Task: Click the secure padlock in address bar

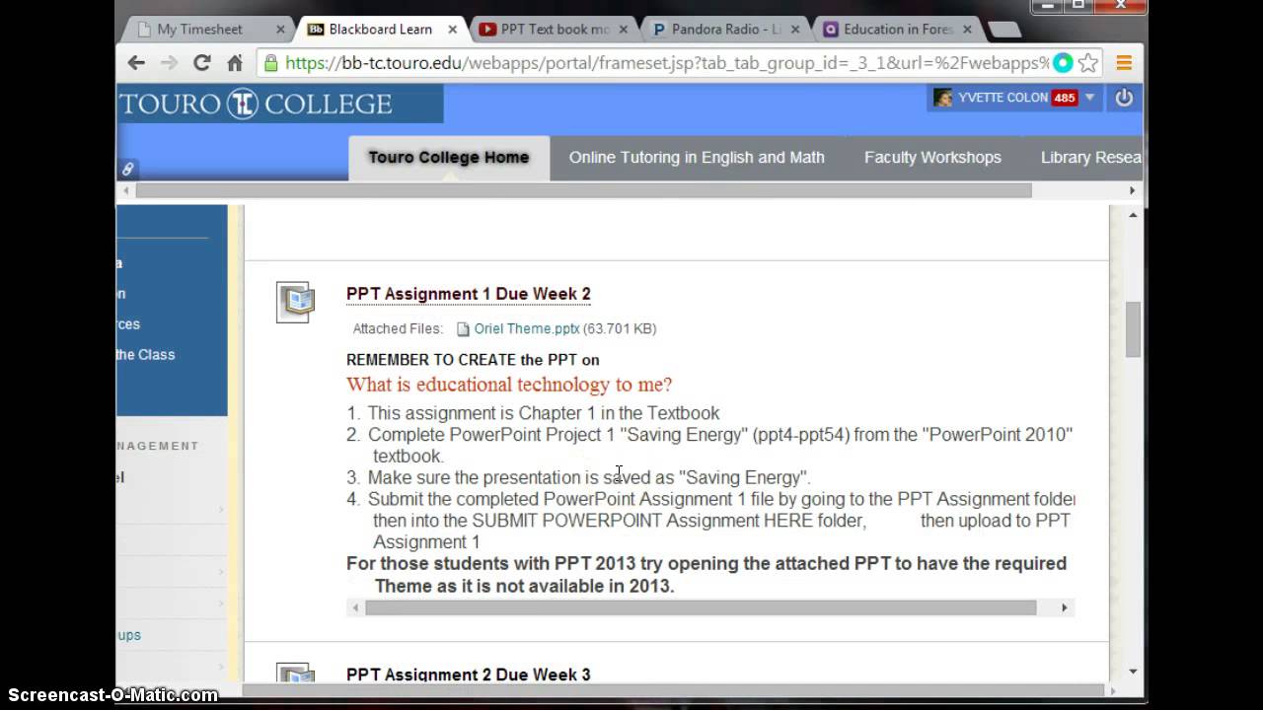Action: pos(271,63)
